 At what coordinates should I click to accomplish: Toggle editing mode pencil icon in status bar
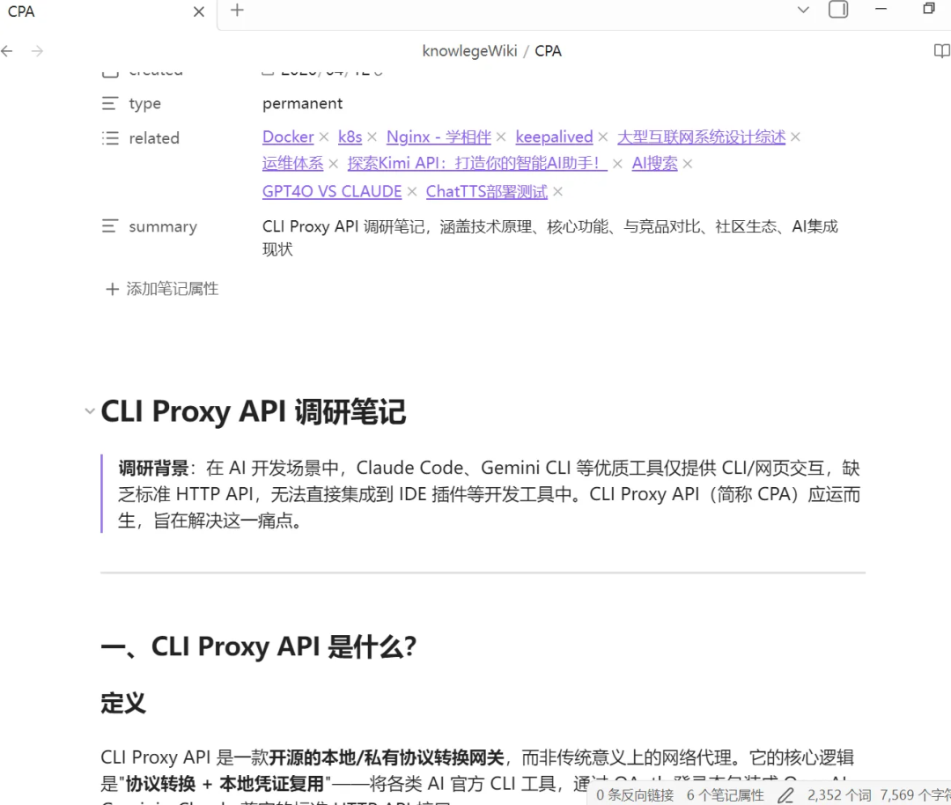point(785,795)
